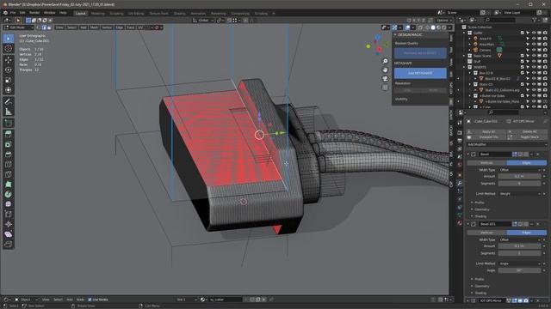The width and height of the screenshot is (551, 309).
Task: Open the outliner filter funnel icon
Action: point(536,21)
